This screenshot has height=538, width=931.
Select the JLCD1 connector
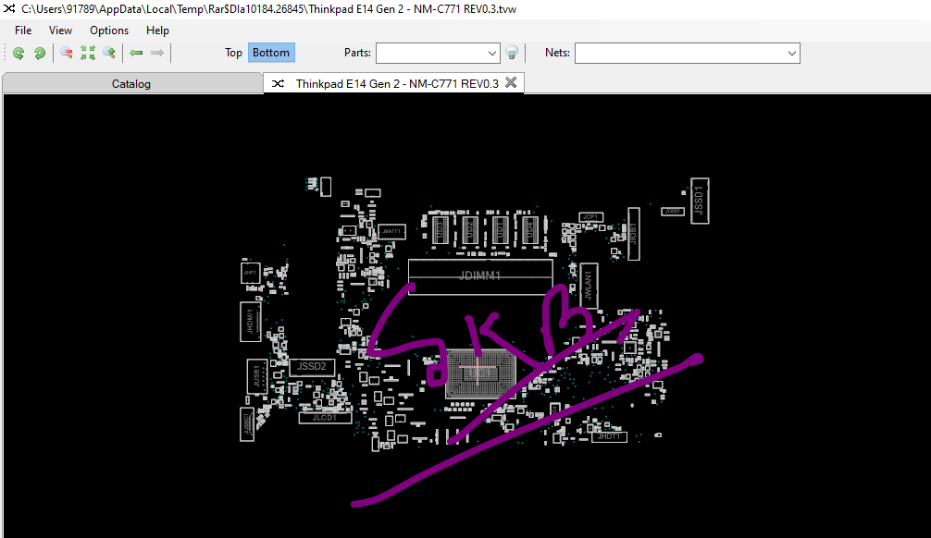click(x=325, y=418)
